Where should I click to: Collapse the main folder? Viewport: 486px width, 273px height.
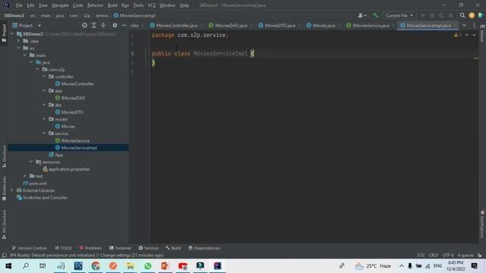[x=25, y=55]
